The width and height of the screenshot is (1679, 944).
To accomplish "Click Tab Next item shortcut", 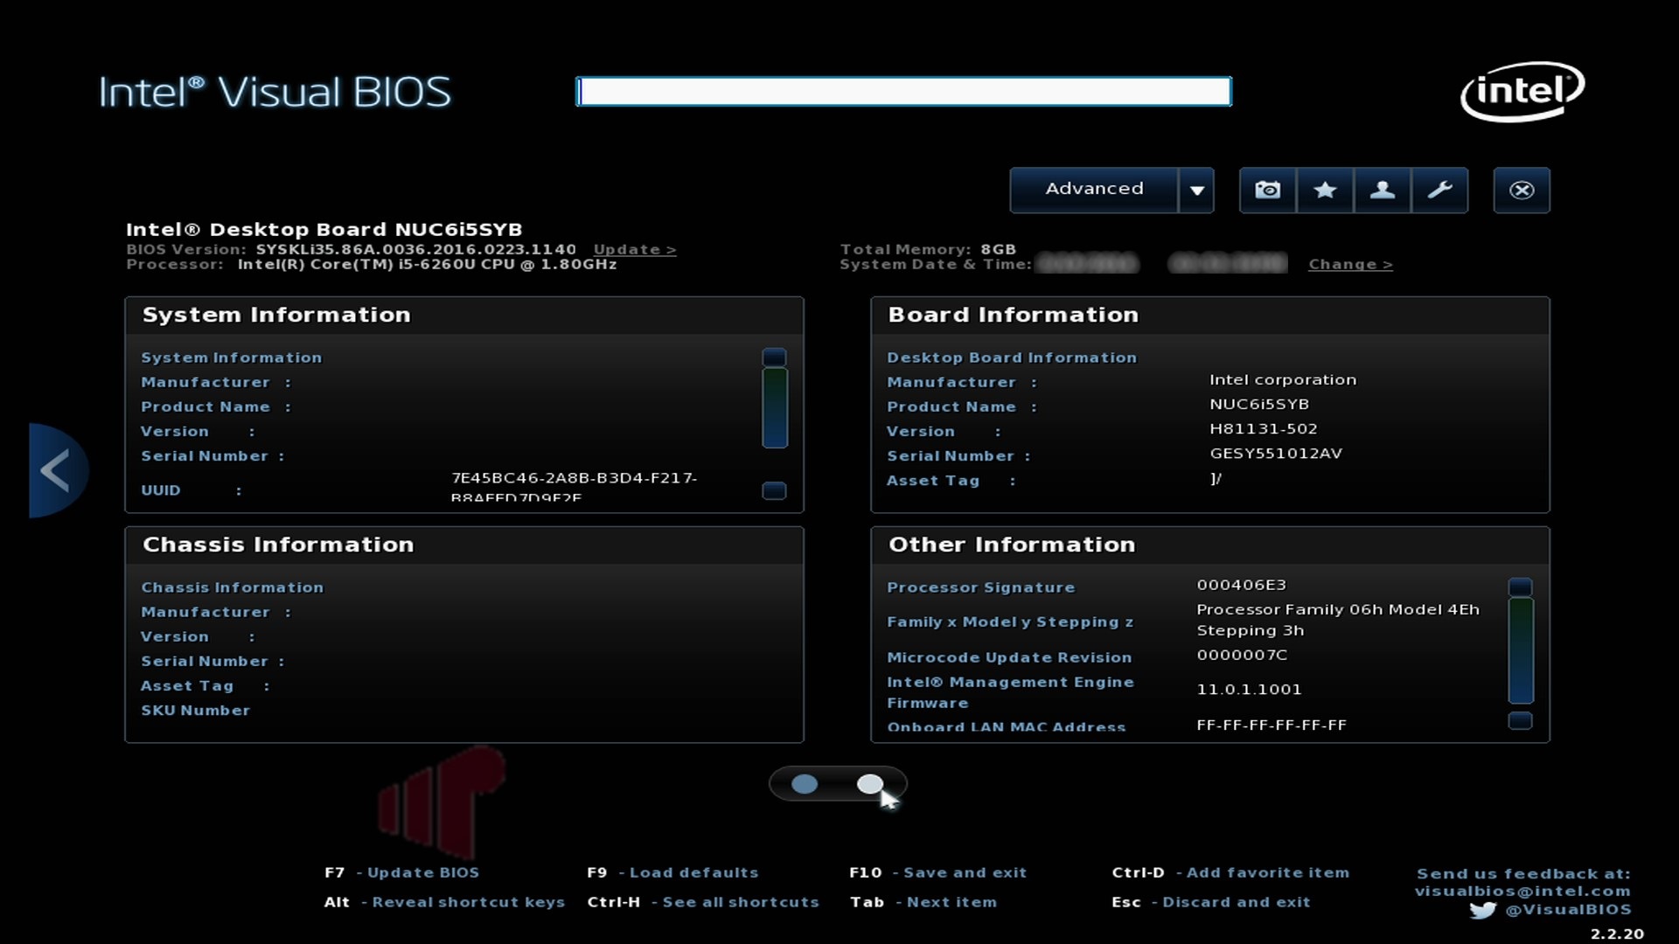I will click(x=923, y=902).
